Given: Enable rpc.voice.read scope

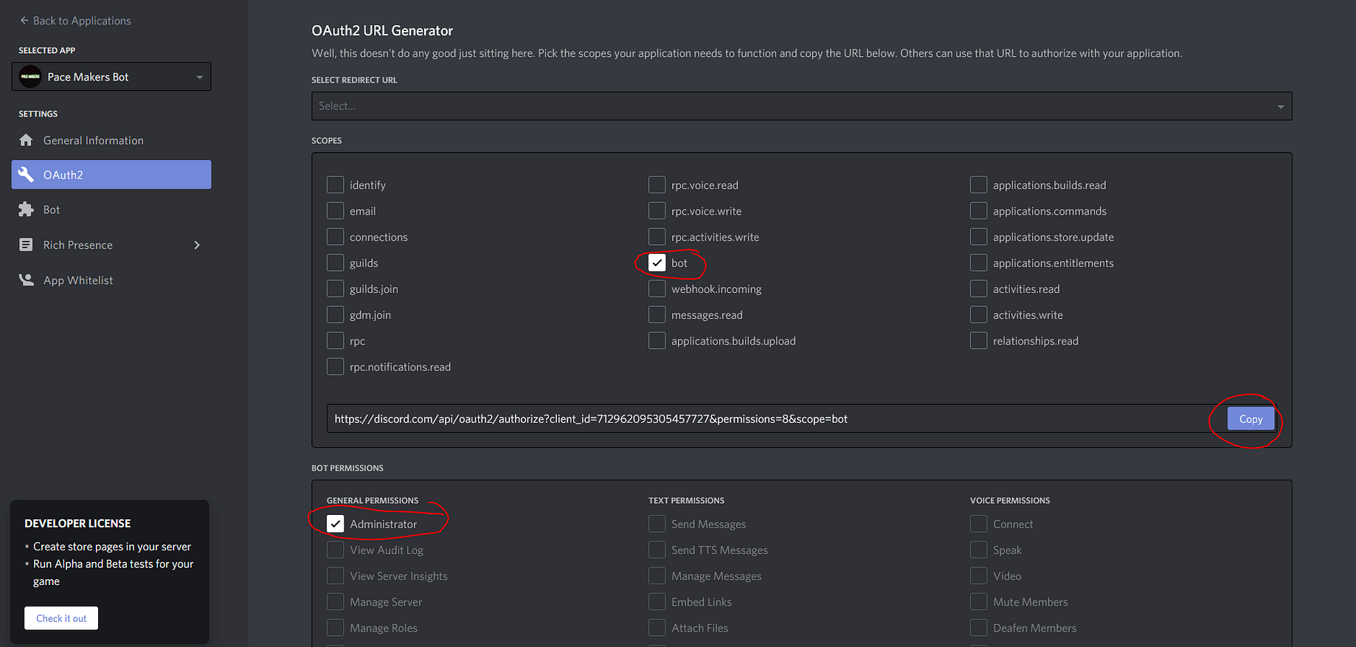Looking at the screenshot, I should [x=657, y=184].
